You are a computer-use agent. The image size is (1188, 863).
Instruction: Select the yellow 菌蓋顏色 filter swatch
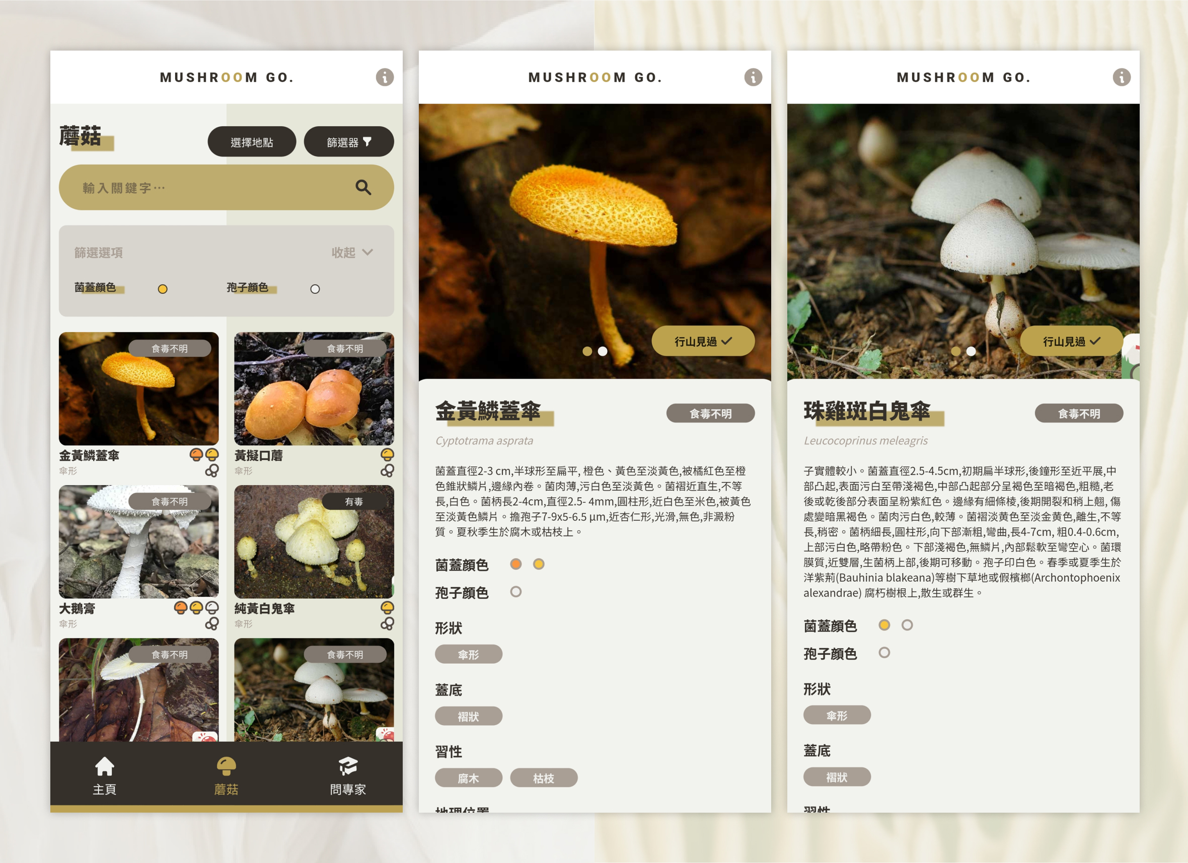pos(163,289)
